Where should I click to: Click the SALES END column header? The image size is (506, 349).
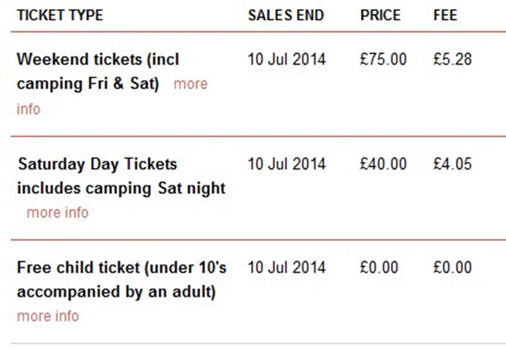pos(286,15)
